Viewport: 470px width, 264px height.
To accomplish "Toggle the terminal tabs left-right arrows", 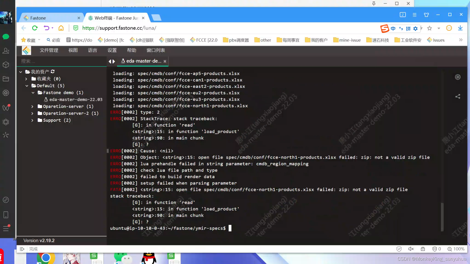I will 112,61.
